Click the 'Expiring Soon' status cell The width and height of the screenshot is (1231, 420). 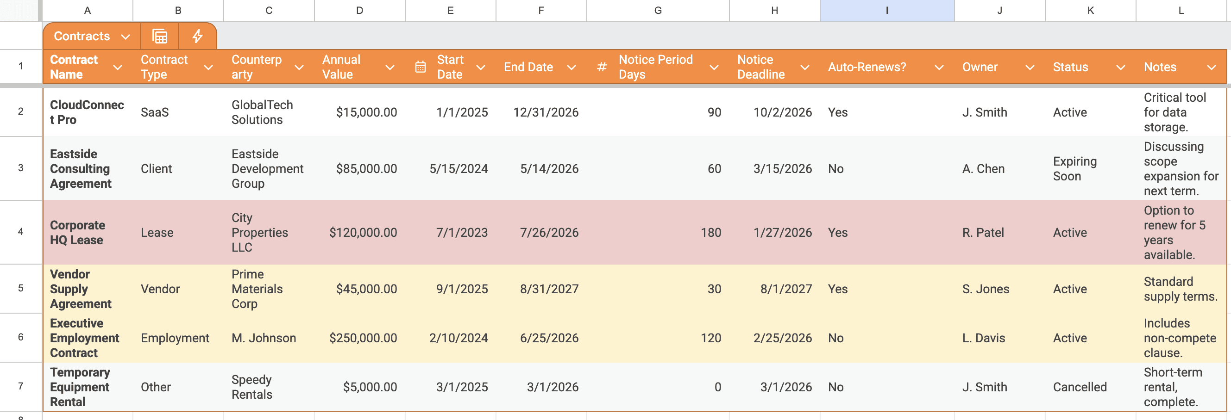click(x=1091, y=168)
